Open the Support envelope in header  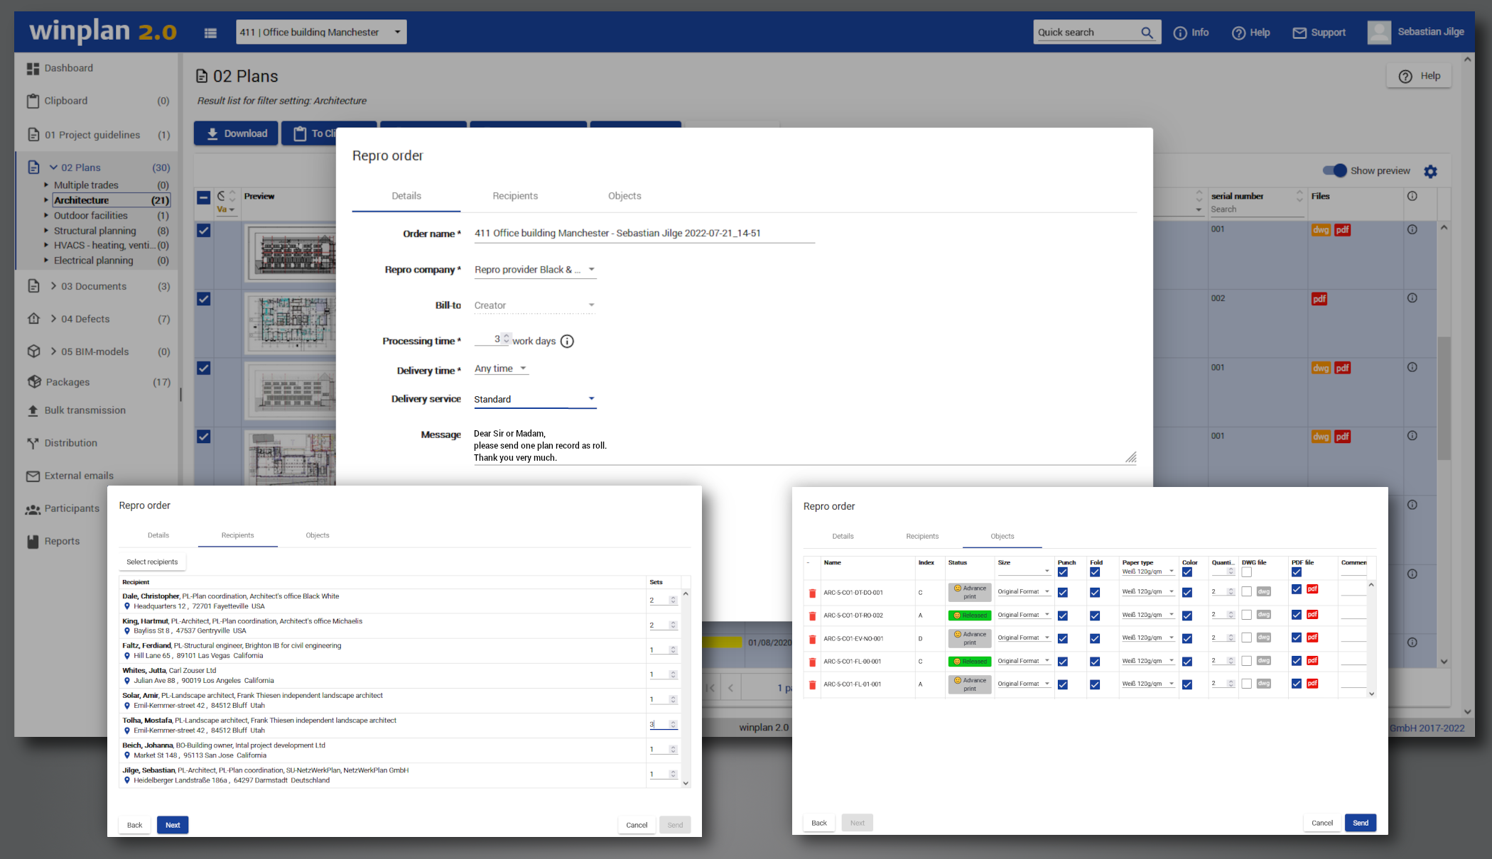pyautogui.click(x=1299, y=33)
